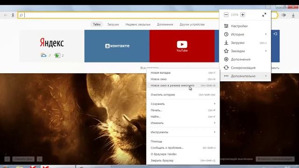
Task: Go back with the left arrow button
Action: pos(6,15)
